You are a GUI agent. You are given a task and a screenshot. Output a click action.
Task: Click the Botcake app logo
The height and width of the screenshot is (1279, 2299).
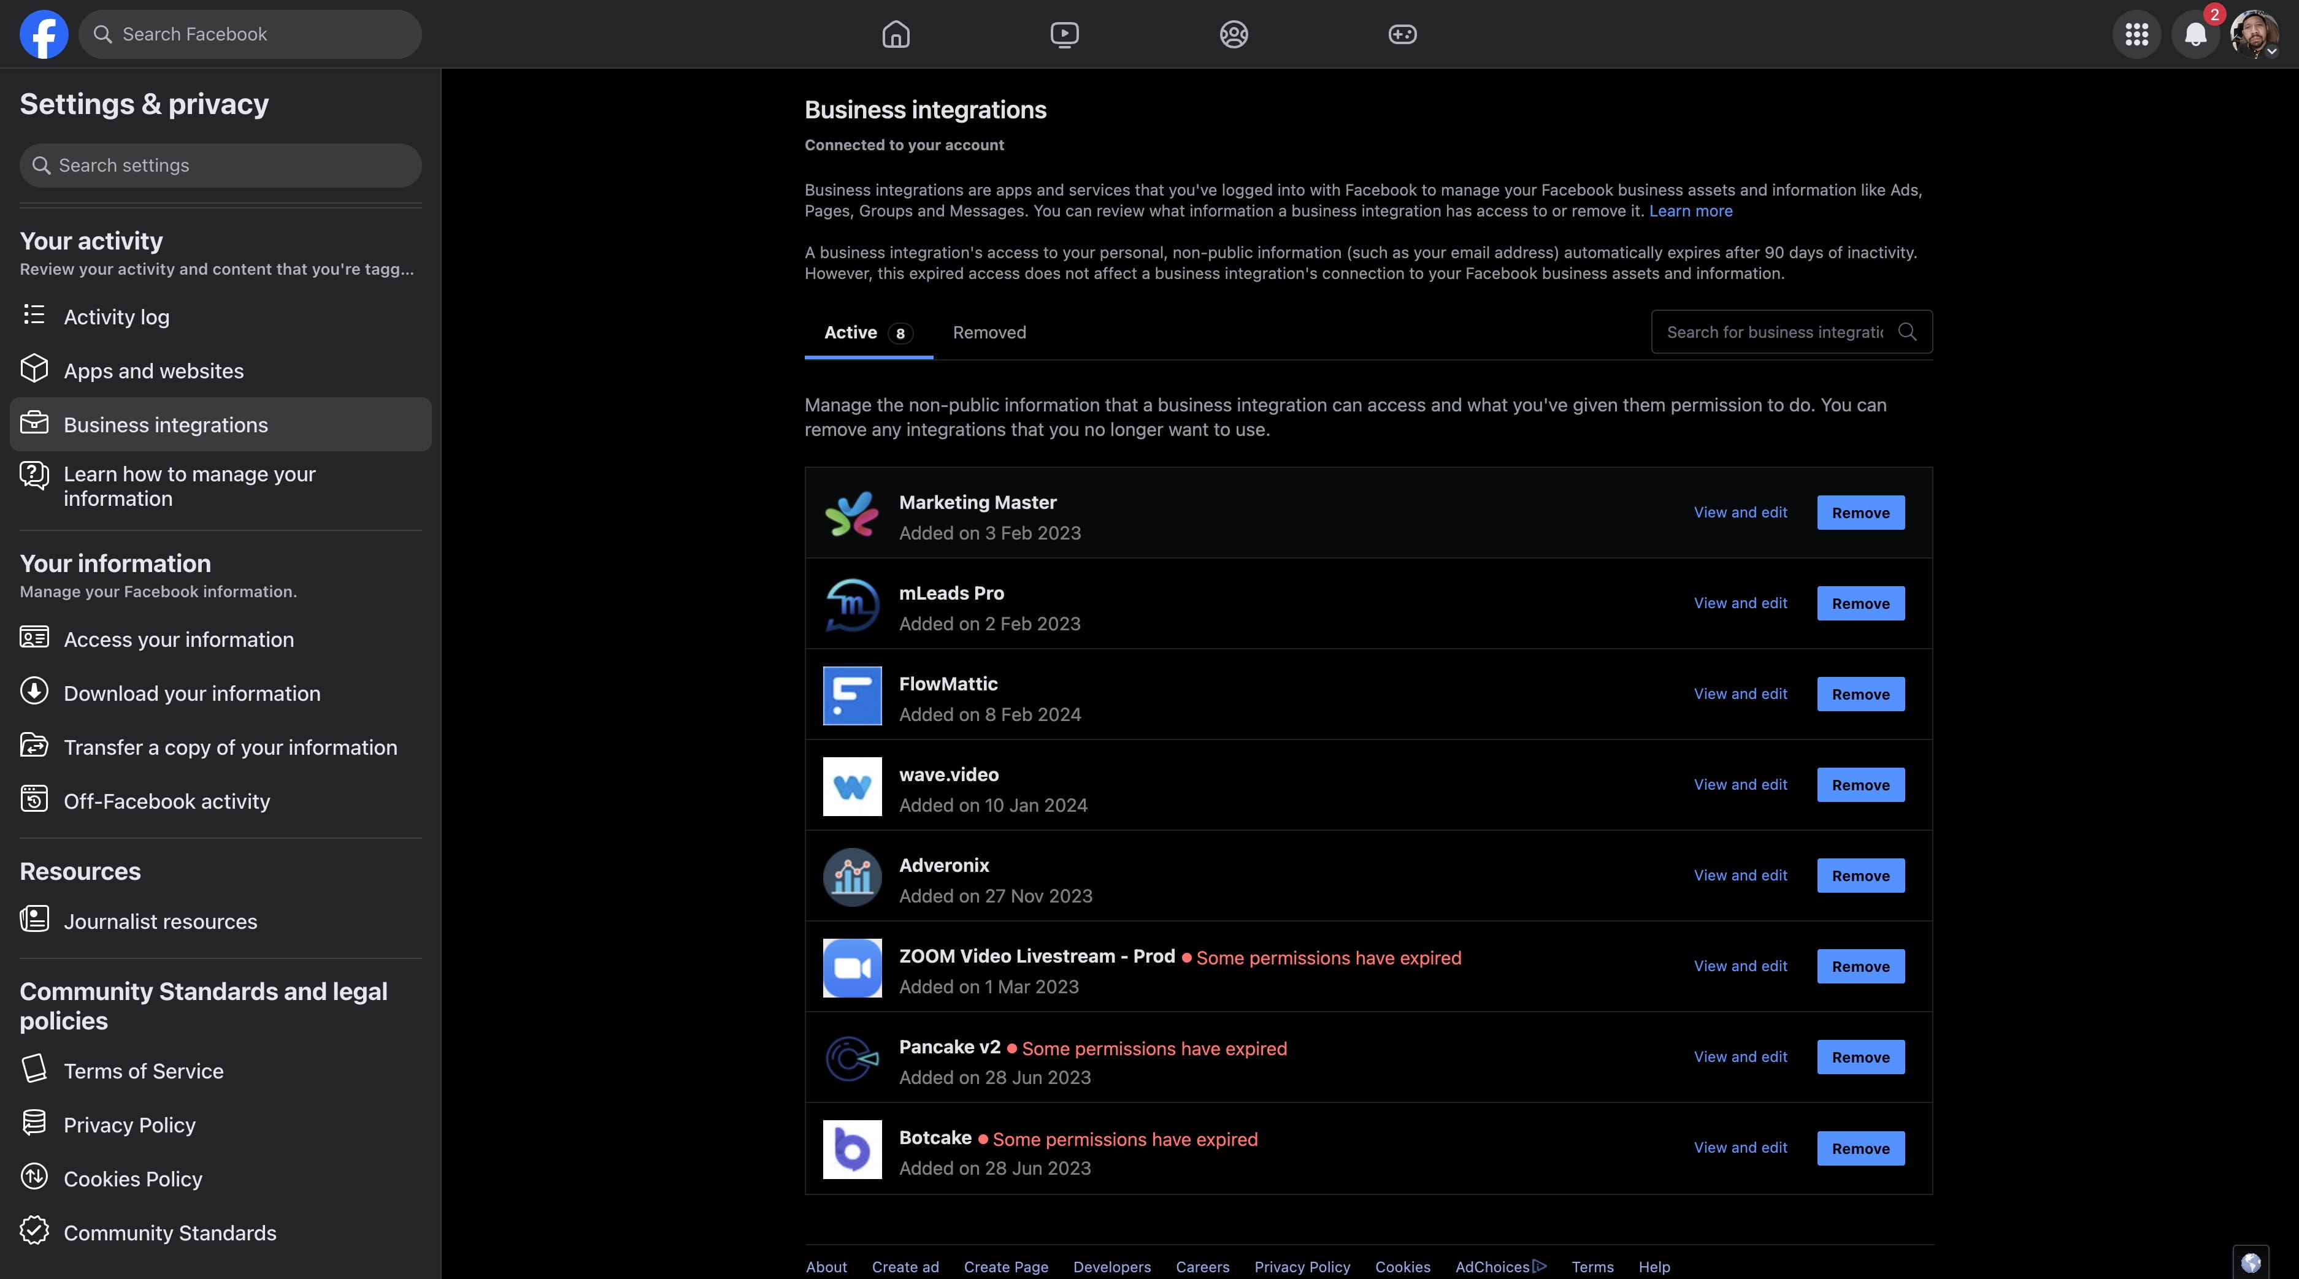[x=851, y=1150]
